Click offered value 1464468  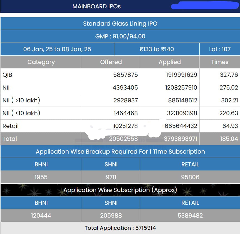pyautogui.click(x=126, y=113)
